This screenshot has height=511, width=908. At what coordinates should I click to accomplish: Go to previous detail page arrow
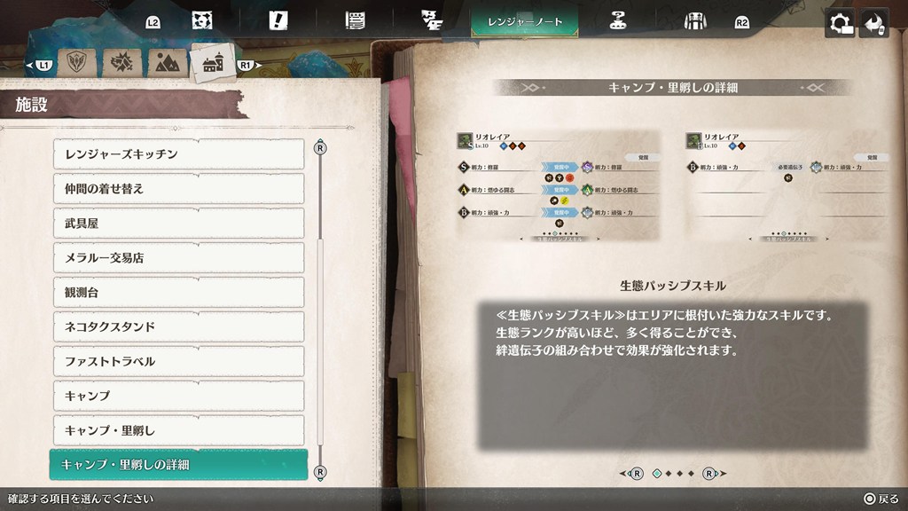631,474
